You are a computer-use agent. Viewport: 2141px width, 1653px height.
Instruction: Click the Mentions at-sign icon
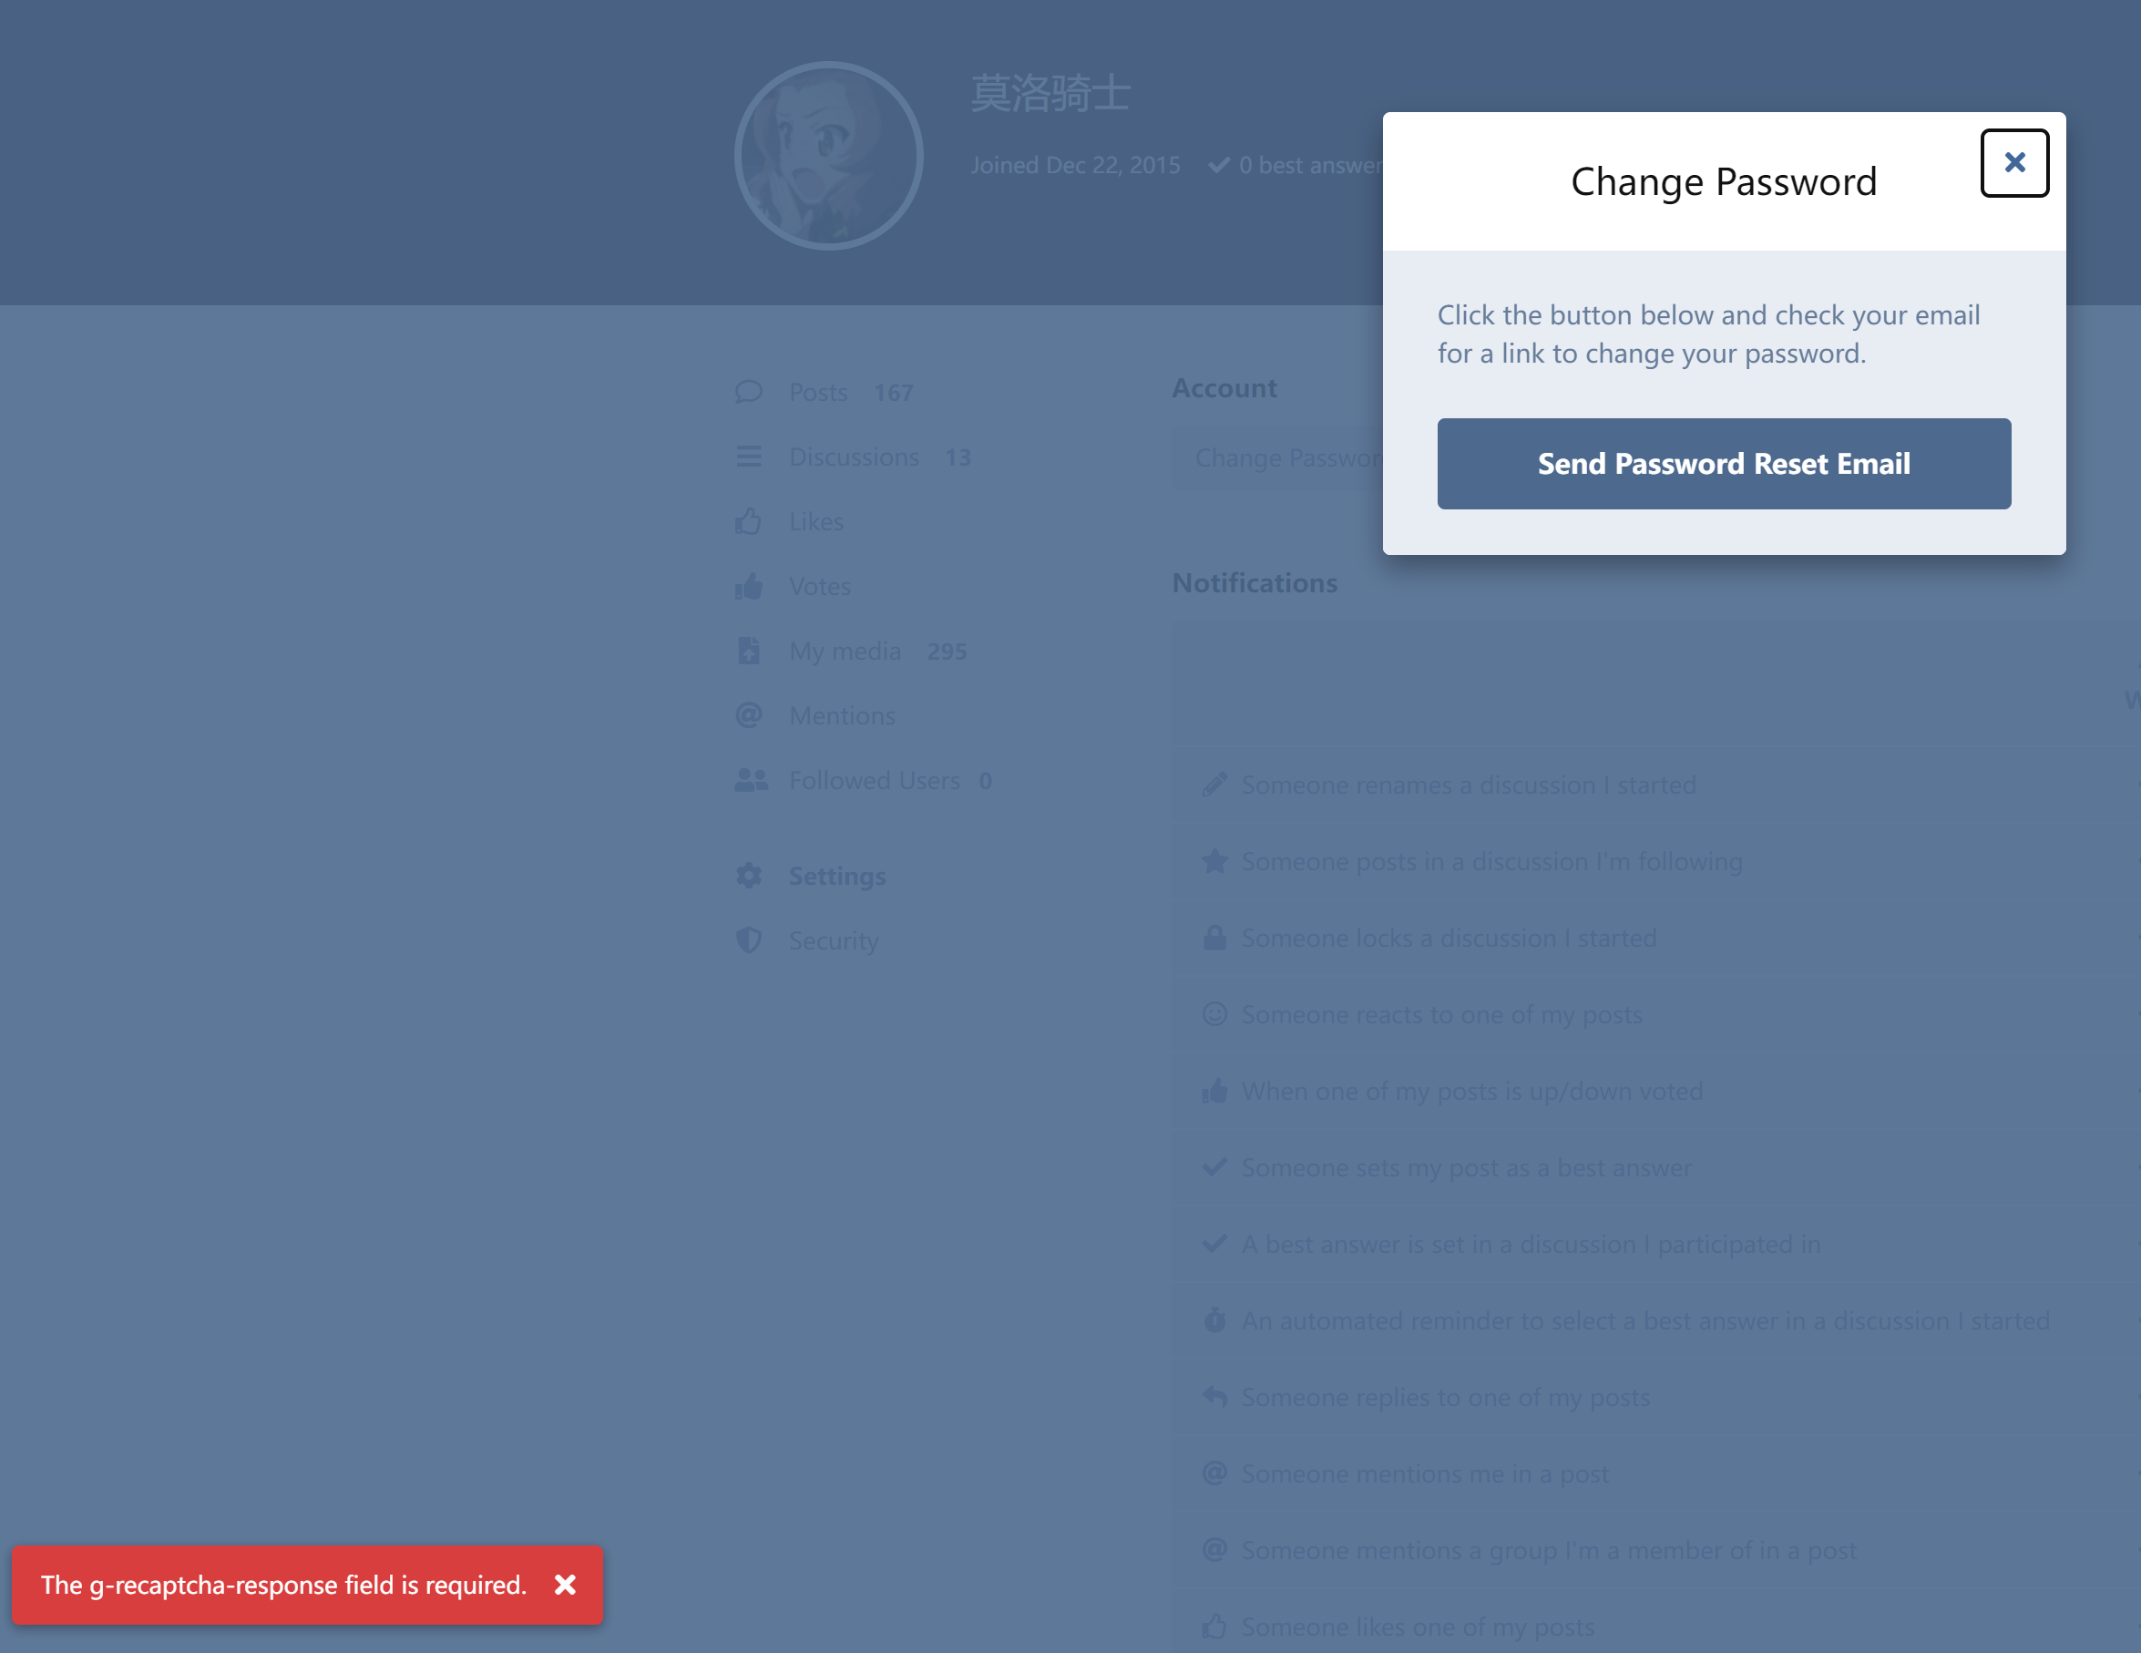coord(749,715)
